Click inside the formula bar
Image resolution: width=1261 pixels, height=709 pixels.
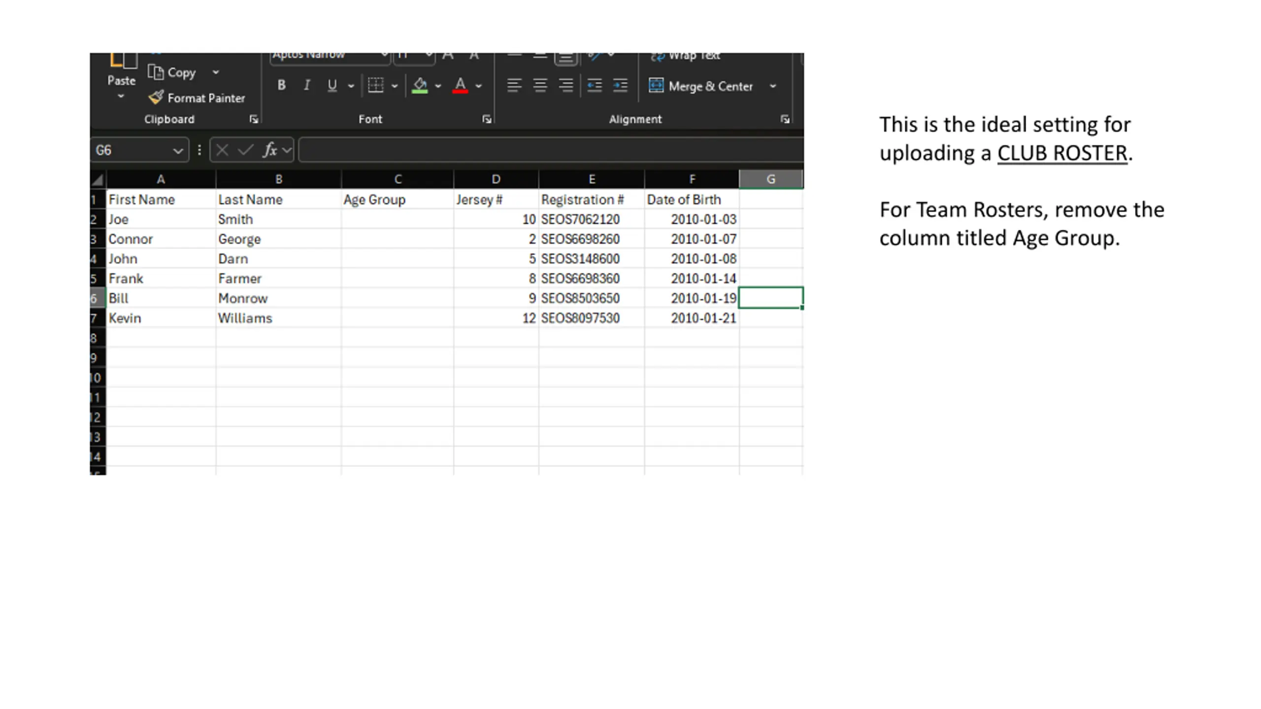[551, 150]
